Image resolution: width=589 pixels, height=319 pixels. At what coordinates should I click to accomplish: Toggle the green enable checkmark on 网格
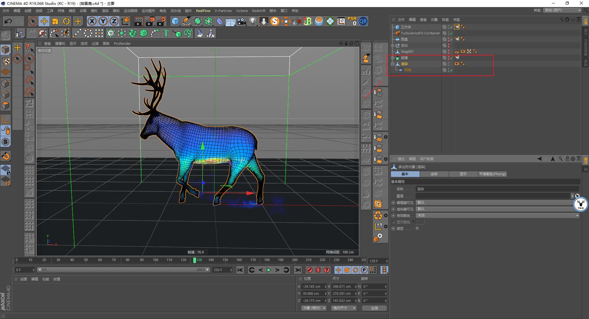[451, 70]
